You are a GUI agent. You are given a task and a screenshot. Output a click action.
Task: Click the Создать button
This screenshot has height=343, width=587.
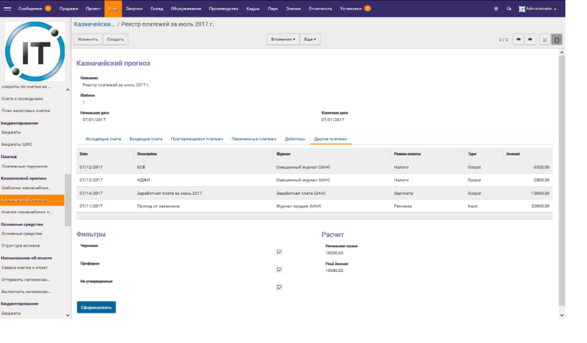pyautogui.click(x=116, y=40)
